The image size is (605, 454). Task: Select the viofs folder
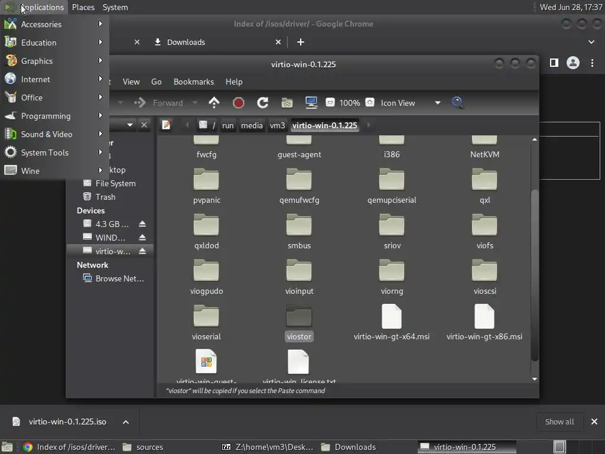pyautogui.click(x=484, y=232)
